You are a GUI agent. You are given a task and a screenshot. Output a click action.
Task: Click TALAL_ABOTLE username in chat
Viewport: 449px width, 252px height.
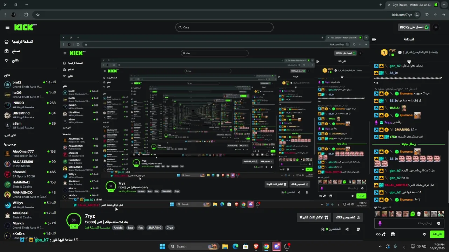(396, 185)
